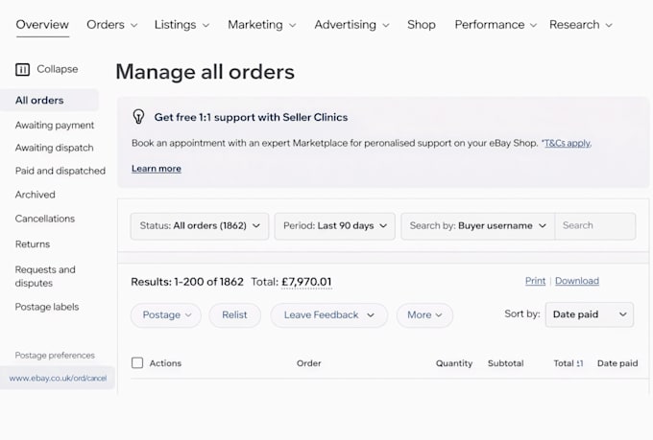Open Cancellations in the sidebar

(45, 219)
